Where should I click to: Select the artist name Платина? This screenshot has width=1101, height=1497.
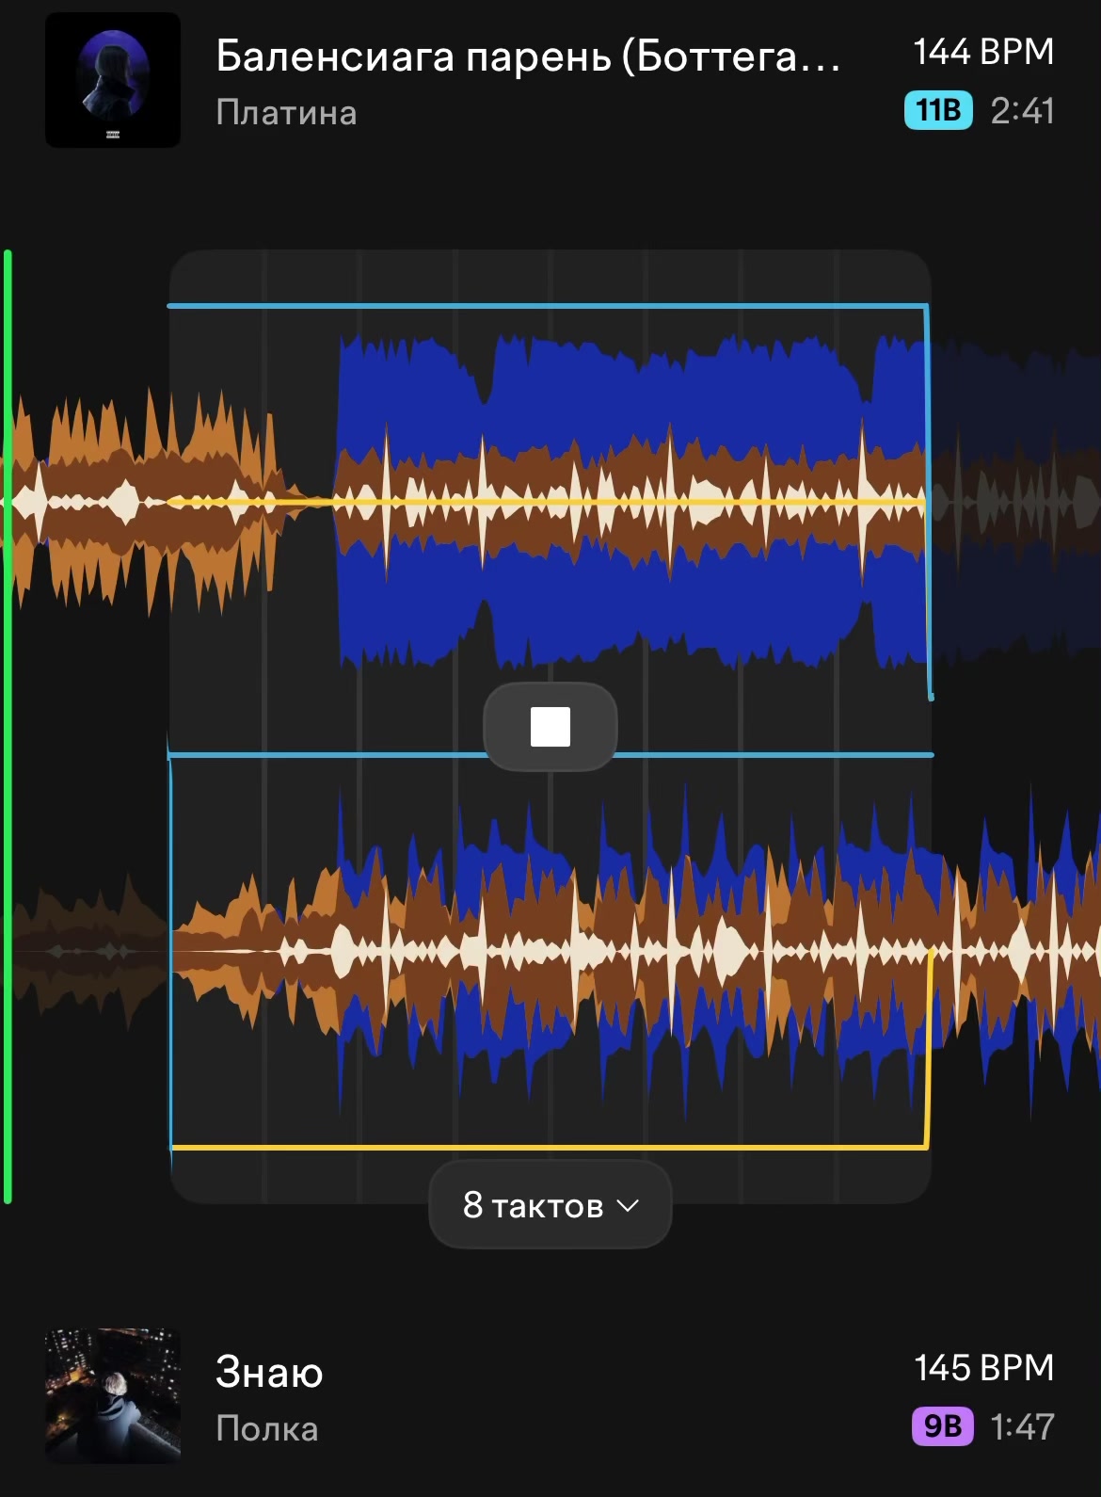[x=286, y=113]
